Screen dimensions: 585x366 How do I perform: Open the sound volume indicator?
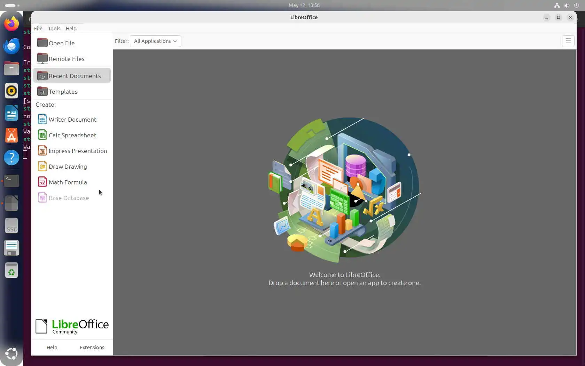click(567, 5)
